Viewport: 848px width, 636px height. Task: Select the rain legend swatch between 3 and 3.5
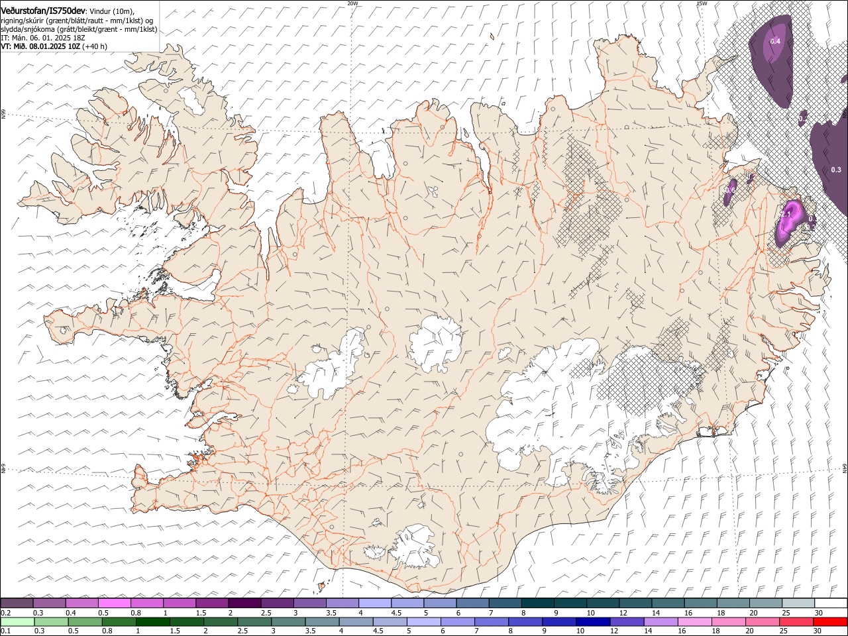tap(288, 621)
